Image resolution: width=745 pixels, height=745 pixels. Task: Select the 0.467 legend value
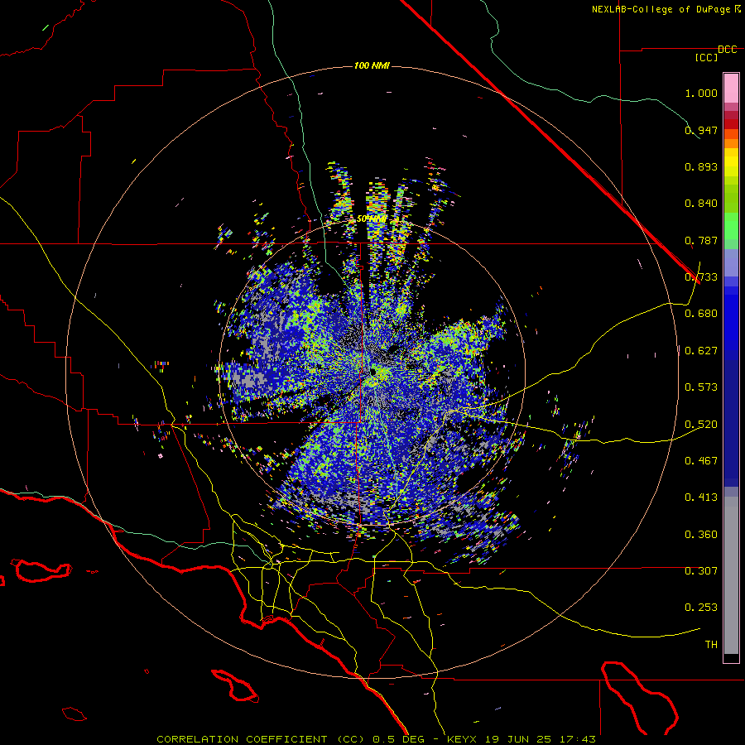tap(701, 461)
